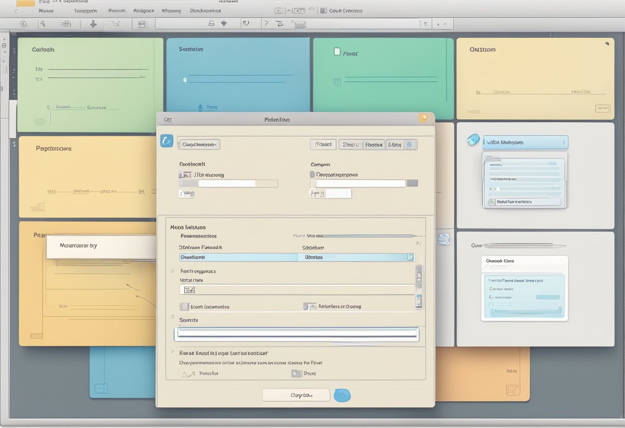625x428 pixels.
Task: Click the wide button at the dialog bottom
Action: click(x=296, y=395)
